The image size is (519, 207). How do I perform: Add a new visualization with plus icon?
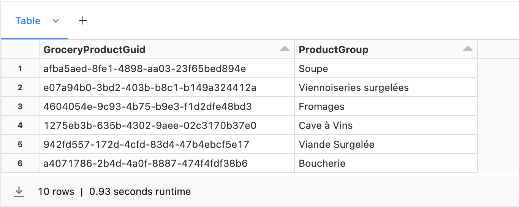point(83,21)
